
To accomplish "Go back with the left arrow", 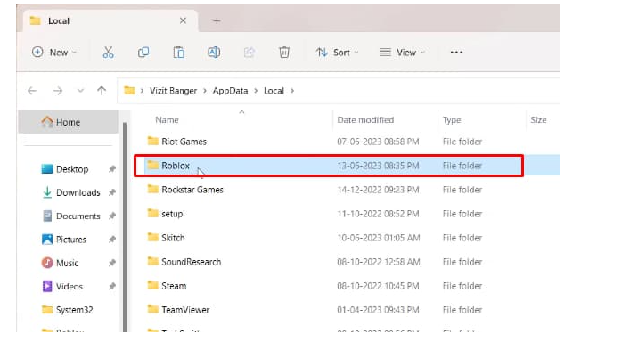I will coord(32,91).
